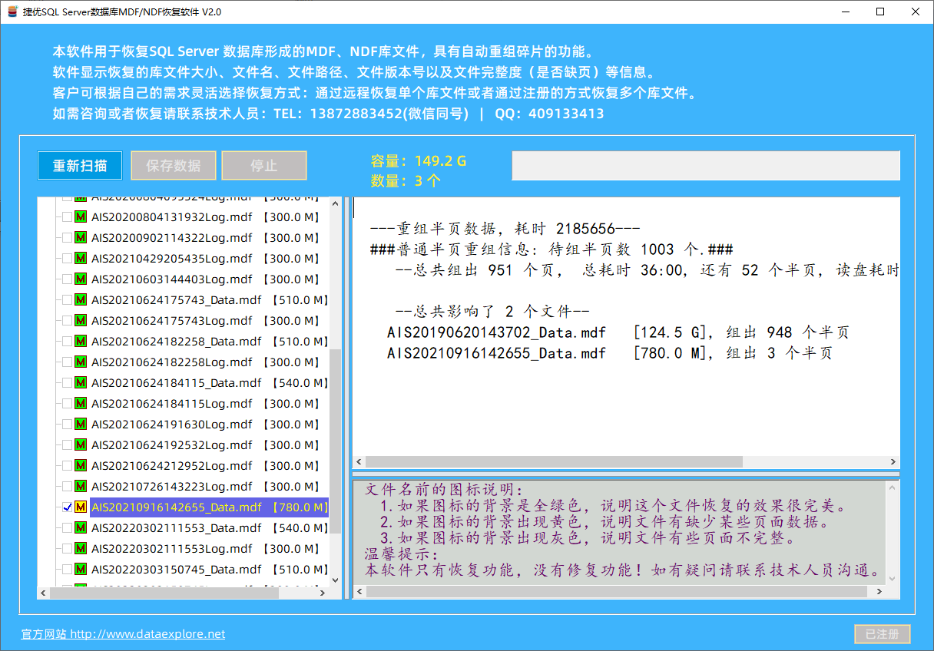Click the M icon beside AIS20210624175743Log.mdf
This screenshot has height=651, width=934.
coord(80,321)
